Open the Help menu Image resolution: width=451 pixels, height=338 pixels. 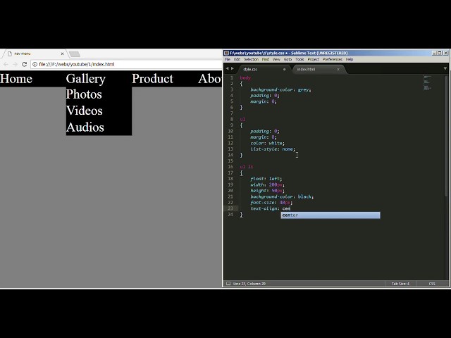click(350, 59)
